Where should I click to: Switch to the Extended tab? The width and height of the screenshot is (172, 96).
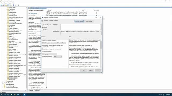31,90
